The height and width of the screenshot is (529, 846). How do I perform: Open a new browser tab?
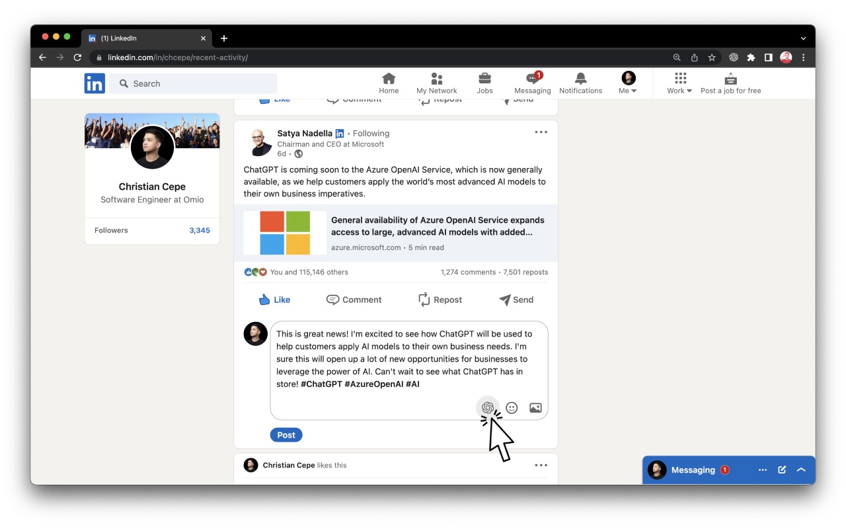click(x=223, y=38)
